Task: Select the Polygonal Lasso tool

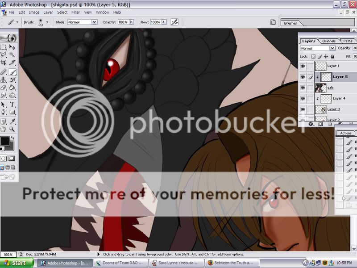Action: 4,54
